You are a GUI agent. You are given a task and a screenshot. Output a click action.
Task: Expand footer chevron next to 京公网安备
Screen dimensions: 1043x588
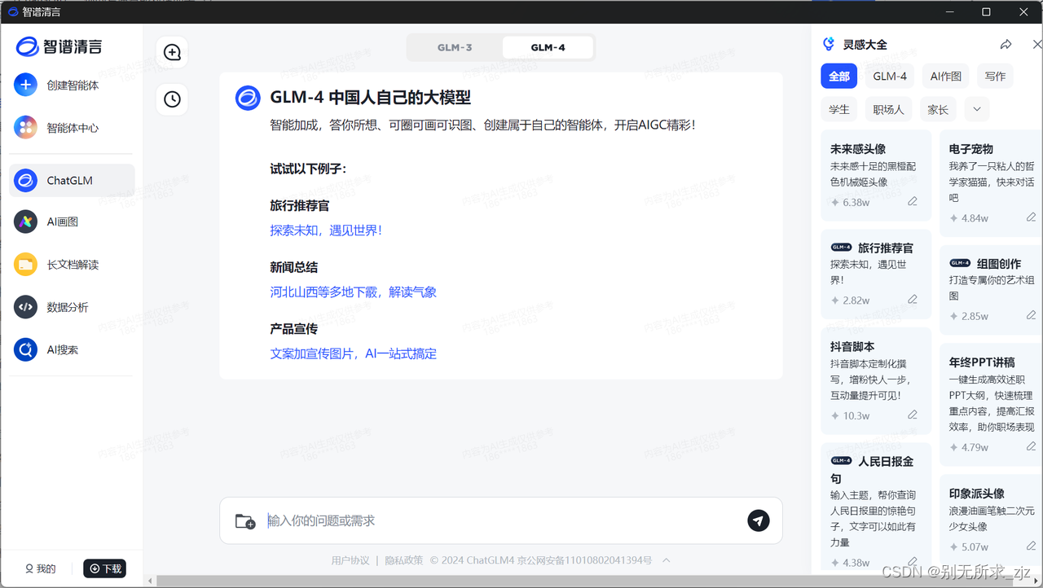667,560
